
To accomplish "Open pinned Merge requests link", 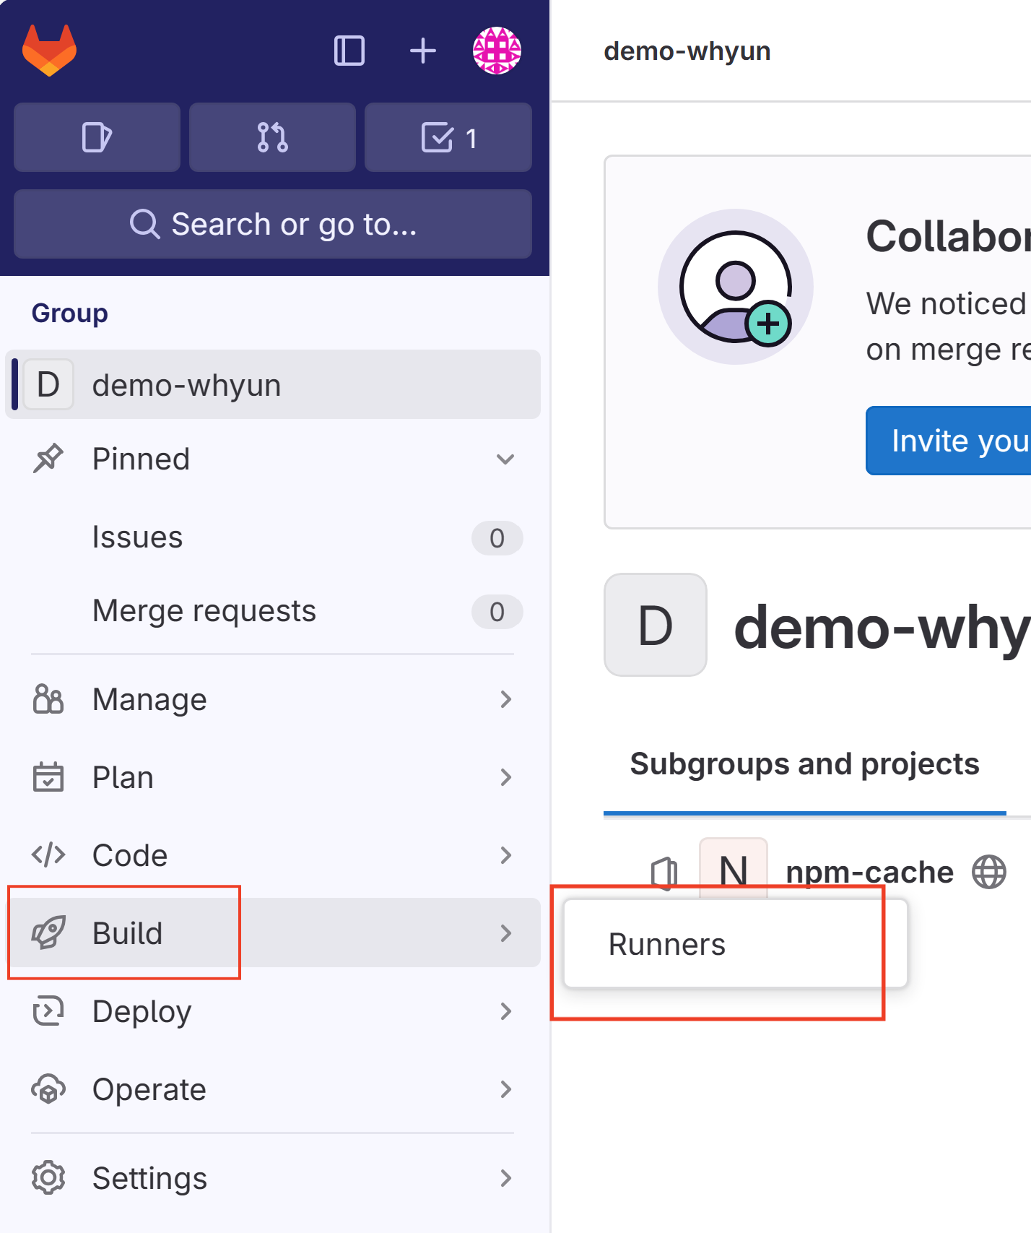I will click(204, 611).
